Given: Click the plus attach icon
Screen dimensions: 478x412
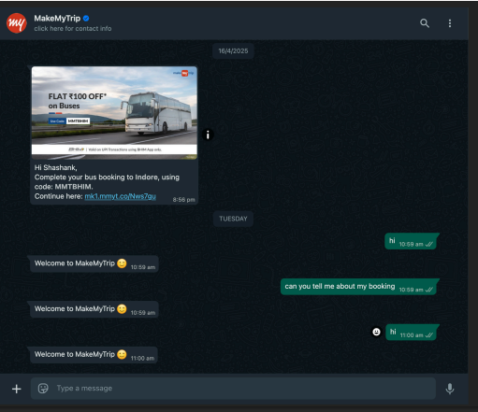Looking at the screenshot, I should point(16,389).
